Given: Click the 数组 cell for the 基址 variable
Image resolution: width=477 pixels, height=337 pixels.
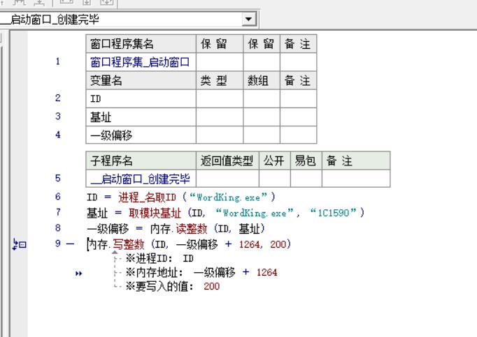Looking at the screenshot, I should 261,117.
